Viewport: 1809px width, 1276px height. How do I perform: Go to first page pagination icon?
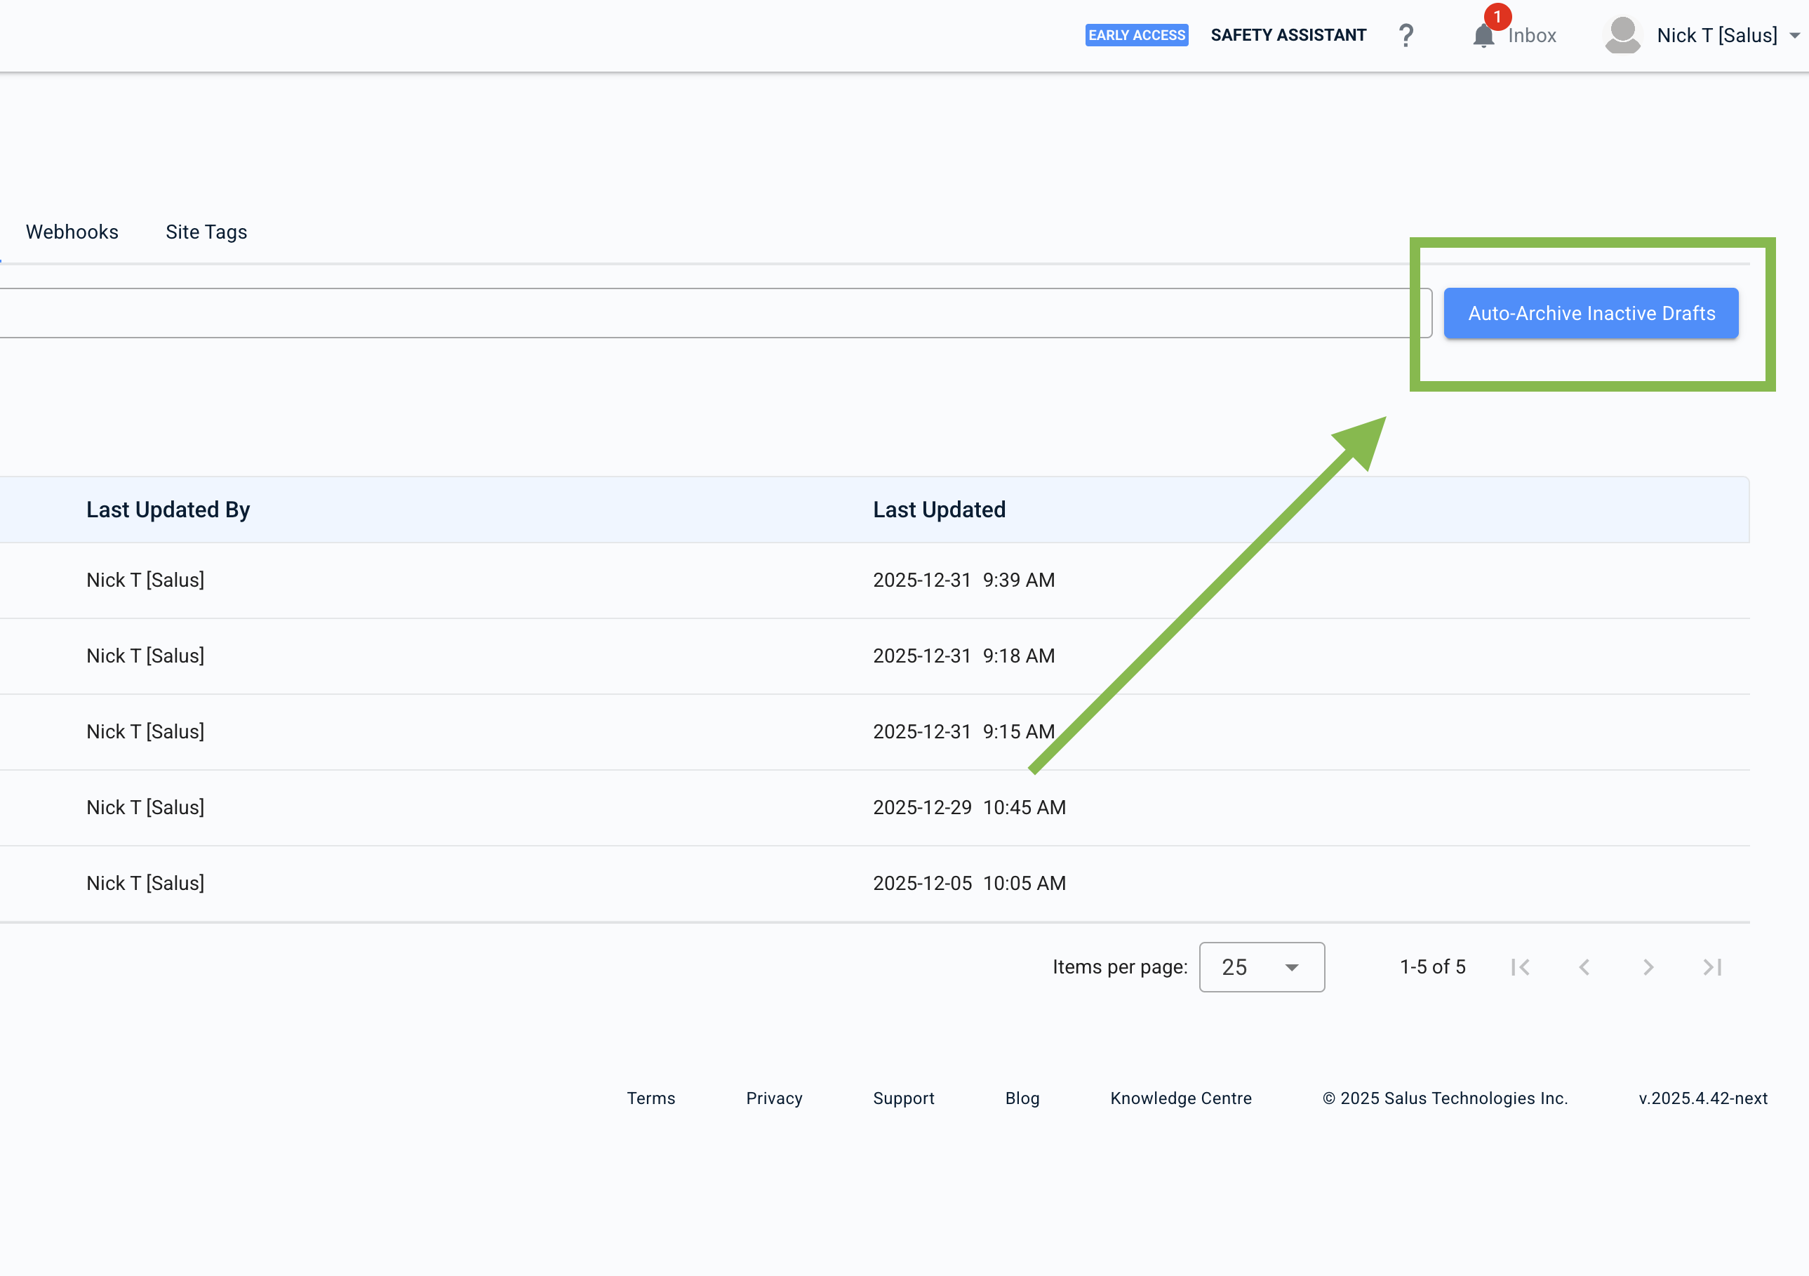1520,967
